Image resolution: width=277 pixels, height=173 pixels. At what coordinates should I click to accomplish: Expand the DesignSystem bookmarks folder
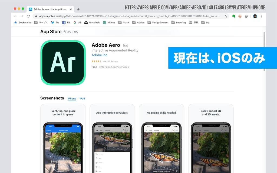coord(158,22)
